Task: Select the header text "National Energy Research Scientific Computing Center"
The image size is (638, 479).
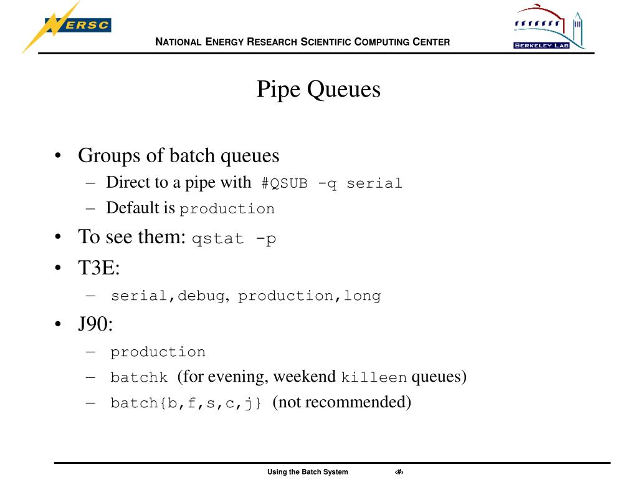Action: coord(302,42)
